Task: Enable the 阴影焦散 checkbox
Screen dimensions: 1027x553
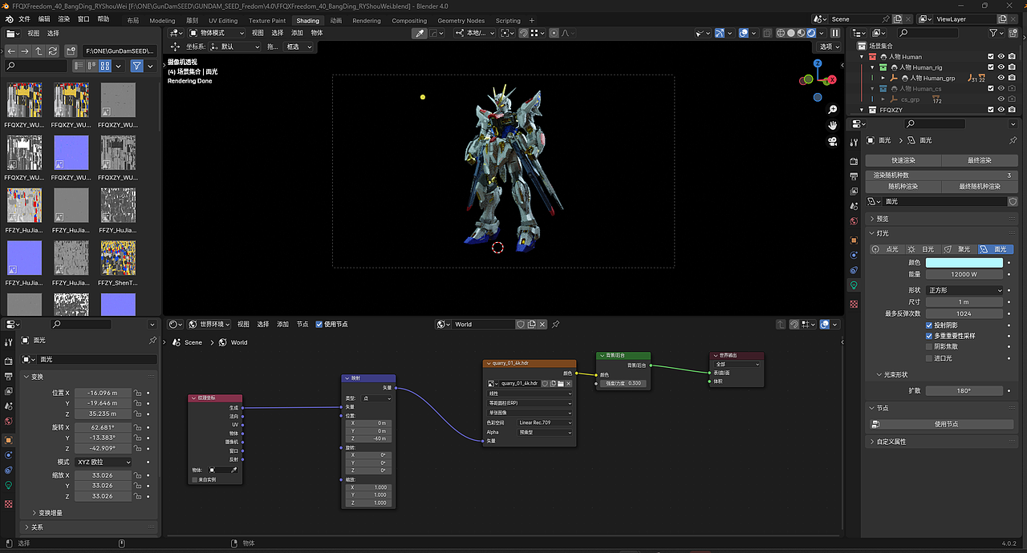Action: [x=929, y=347]
